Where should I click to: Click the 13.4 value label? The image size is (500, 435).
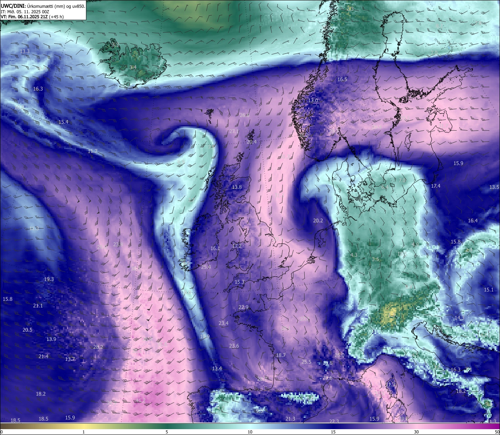pyautogui.click(x=217, y=369)
